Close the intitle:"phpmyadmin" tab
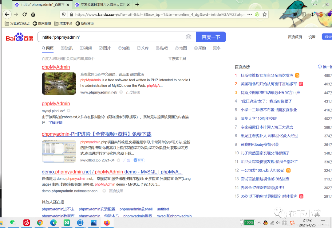This screenshot has width=332, height=228. click(x=68, y=5)
